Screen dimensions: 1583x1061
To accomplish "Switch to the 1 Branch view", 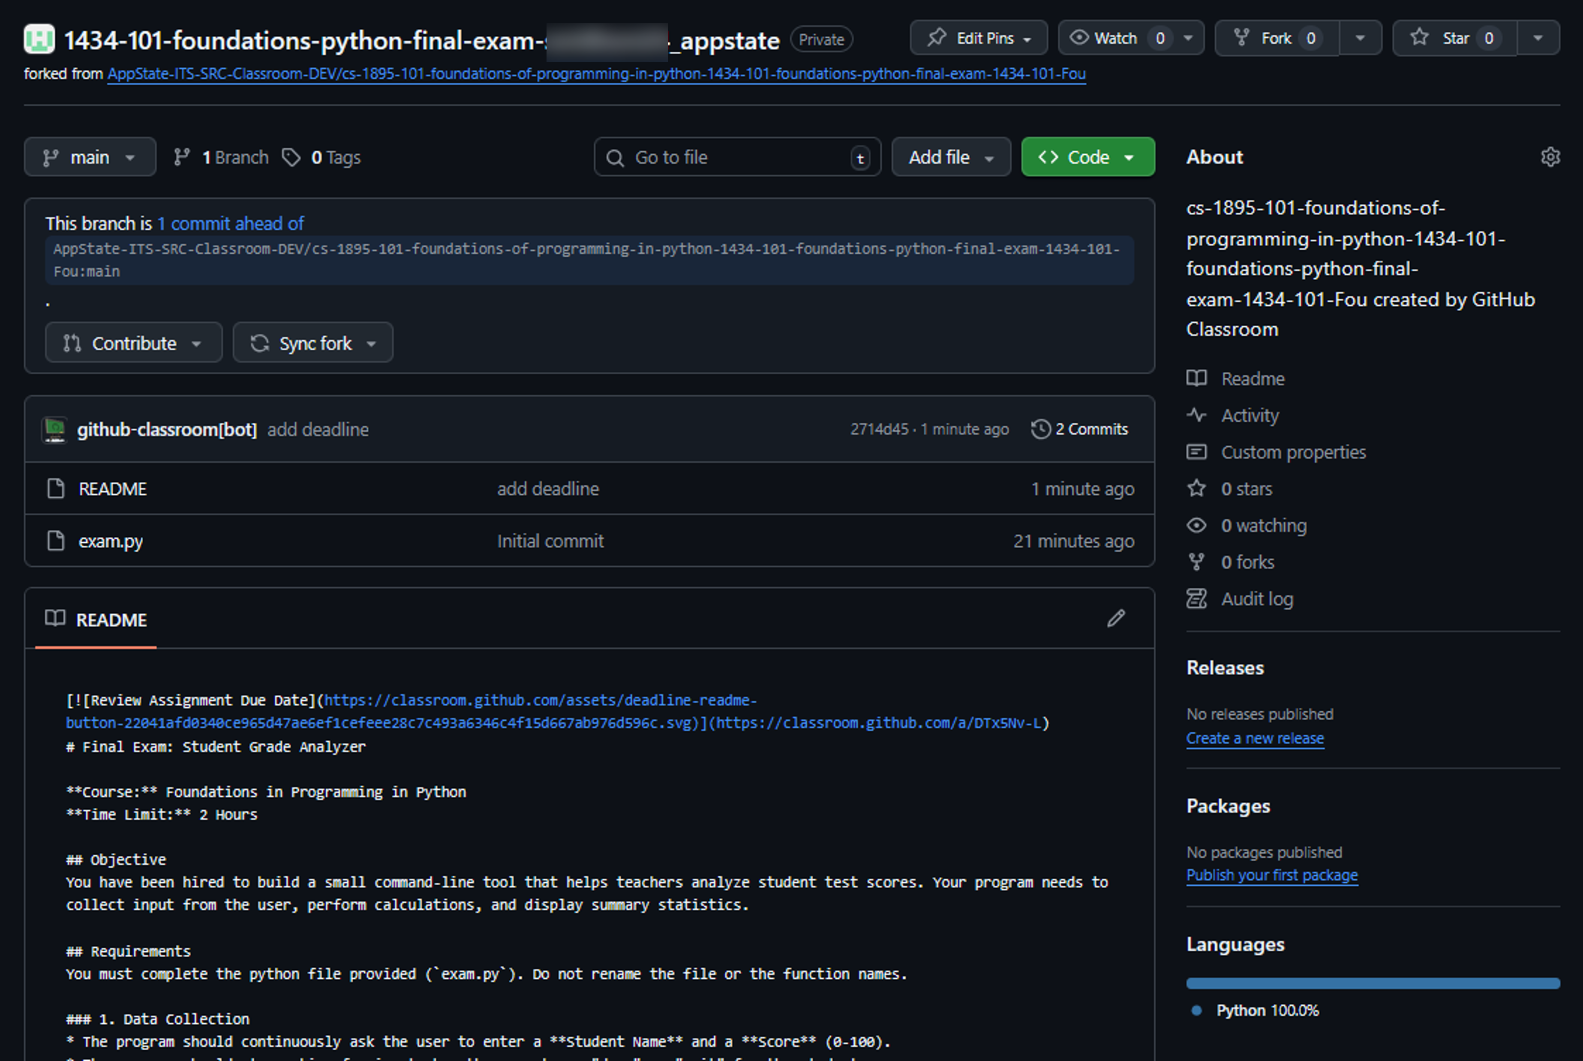I will click(220, 157).
